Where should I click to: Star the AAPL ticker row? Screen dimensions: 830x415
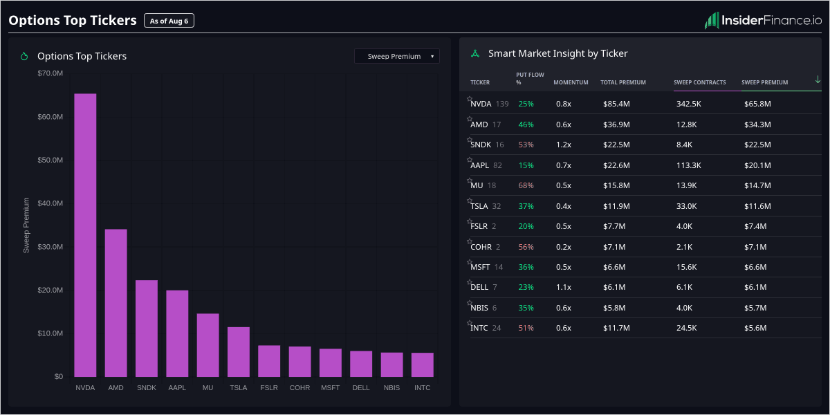tap(470, 160)
